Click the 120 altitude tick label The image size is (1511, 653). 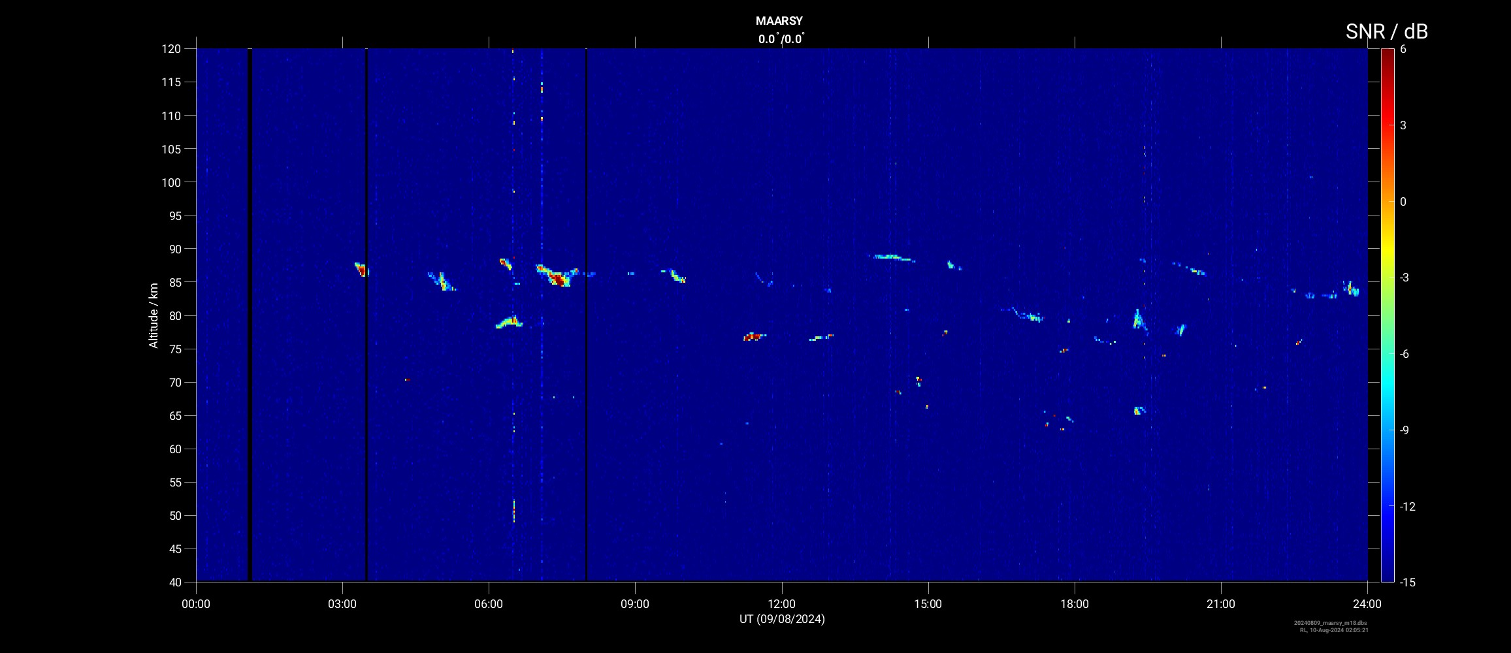click(x=171, y=49)
